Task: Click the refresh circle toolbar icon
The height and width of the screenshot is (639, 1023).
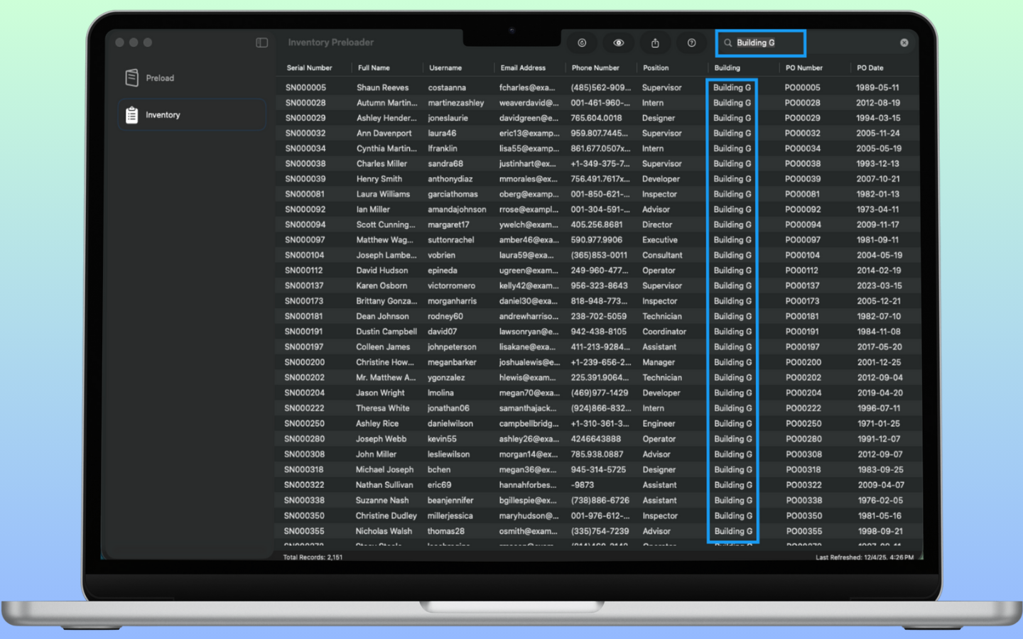Action: pyautogui.click(x=582, y=43)
